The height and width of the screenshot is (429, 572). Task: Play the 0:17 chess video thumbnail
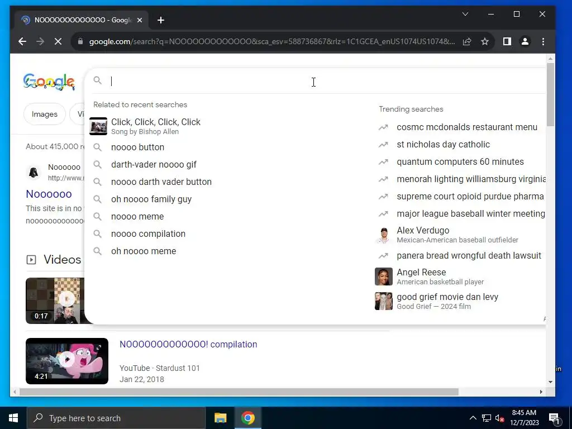pos(55,301)
